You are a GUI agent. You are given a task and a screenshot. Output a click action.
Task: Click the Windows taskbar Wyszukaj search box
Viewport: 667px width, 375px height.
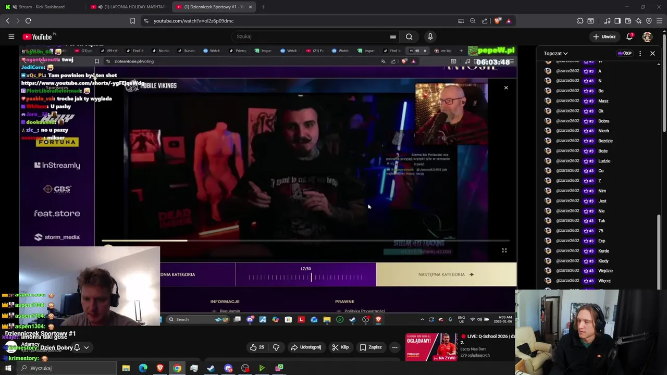click(67, 368)
